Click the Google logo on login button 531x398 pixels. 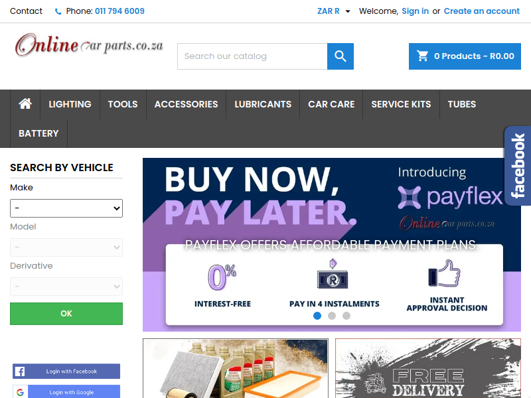point(20,392)
